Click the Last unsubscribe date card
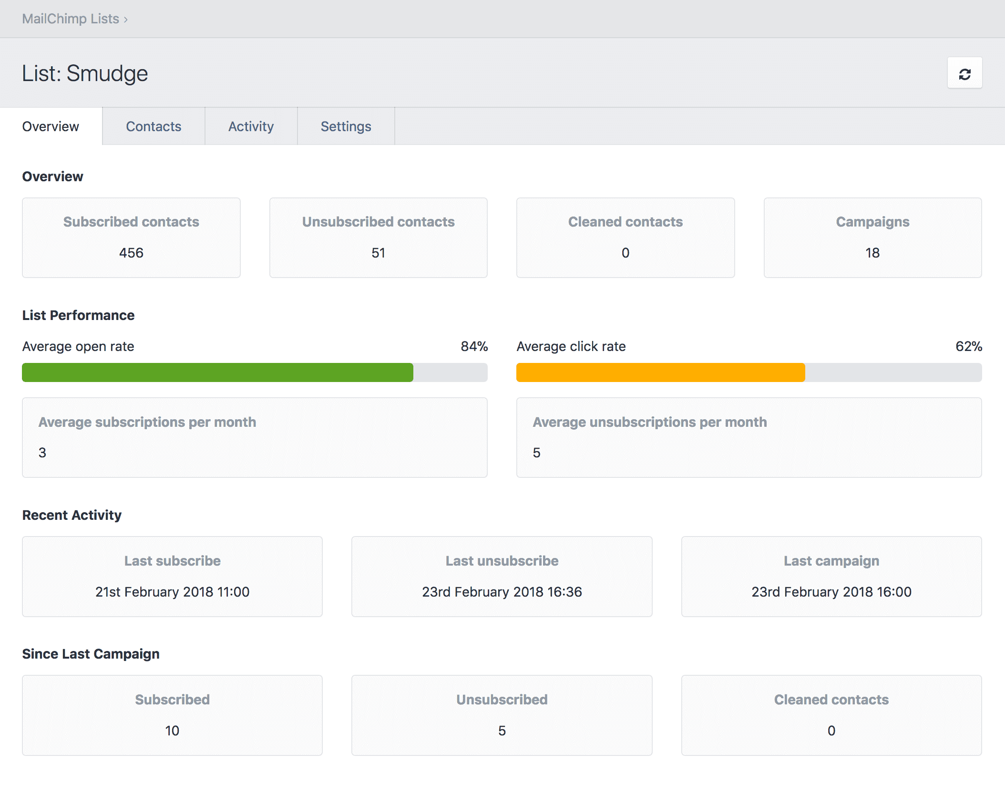Image resolution: width=1005 pixels, height=785 pixels. tap(502, 576)
